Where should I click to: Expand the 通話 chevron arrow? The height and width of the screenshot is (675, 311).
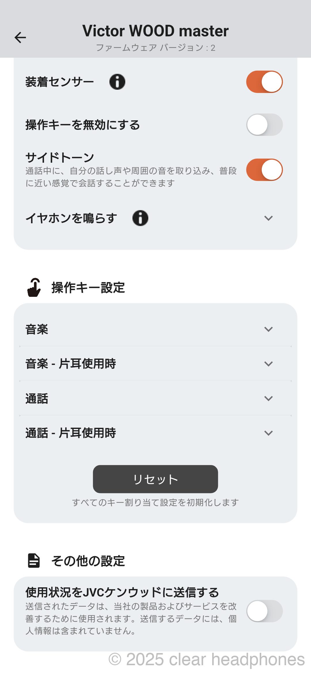click(268, 398)
